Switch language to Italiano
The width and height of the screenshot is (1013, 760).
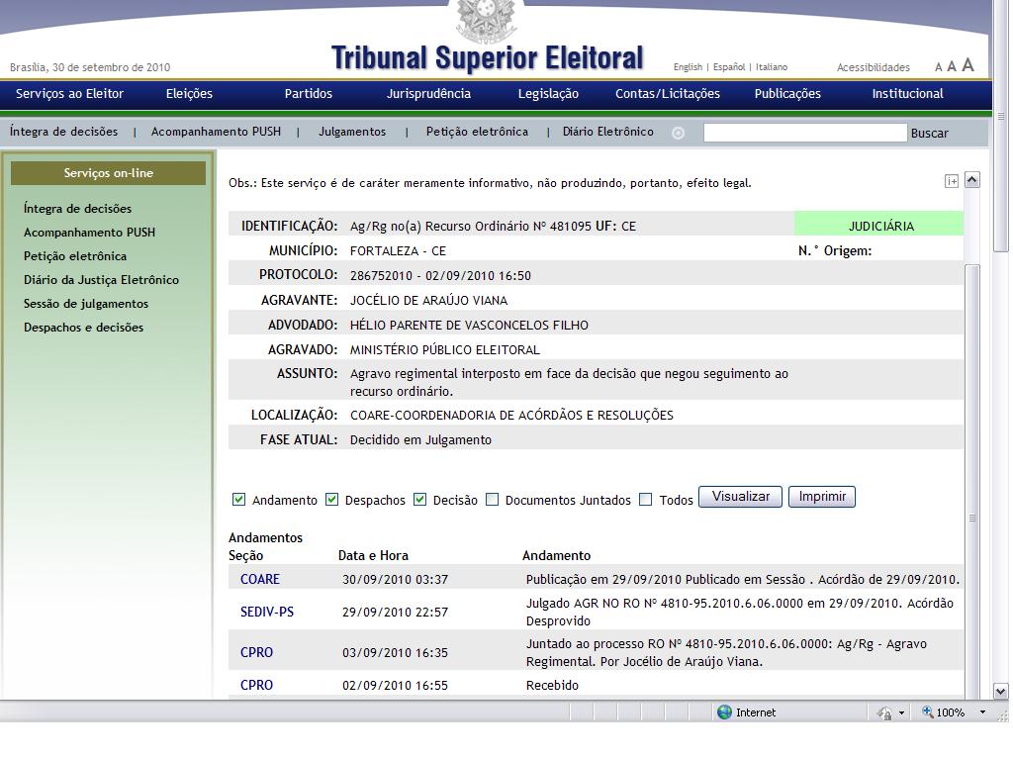[772, 67]
